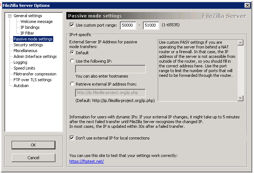254x173 pixels.
Task: Click the port range start field 50000
Action: [x=128, y=25]
